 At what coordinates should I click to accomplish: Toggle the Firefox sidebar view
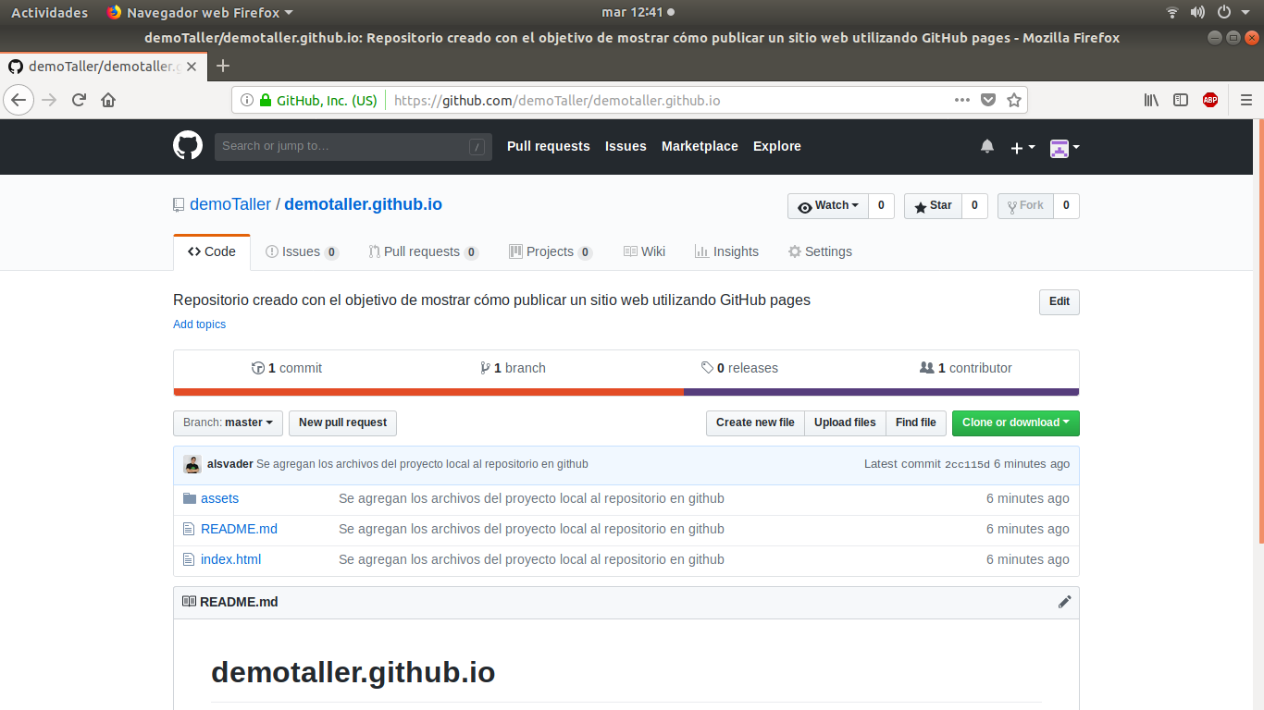1180,100
